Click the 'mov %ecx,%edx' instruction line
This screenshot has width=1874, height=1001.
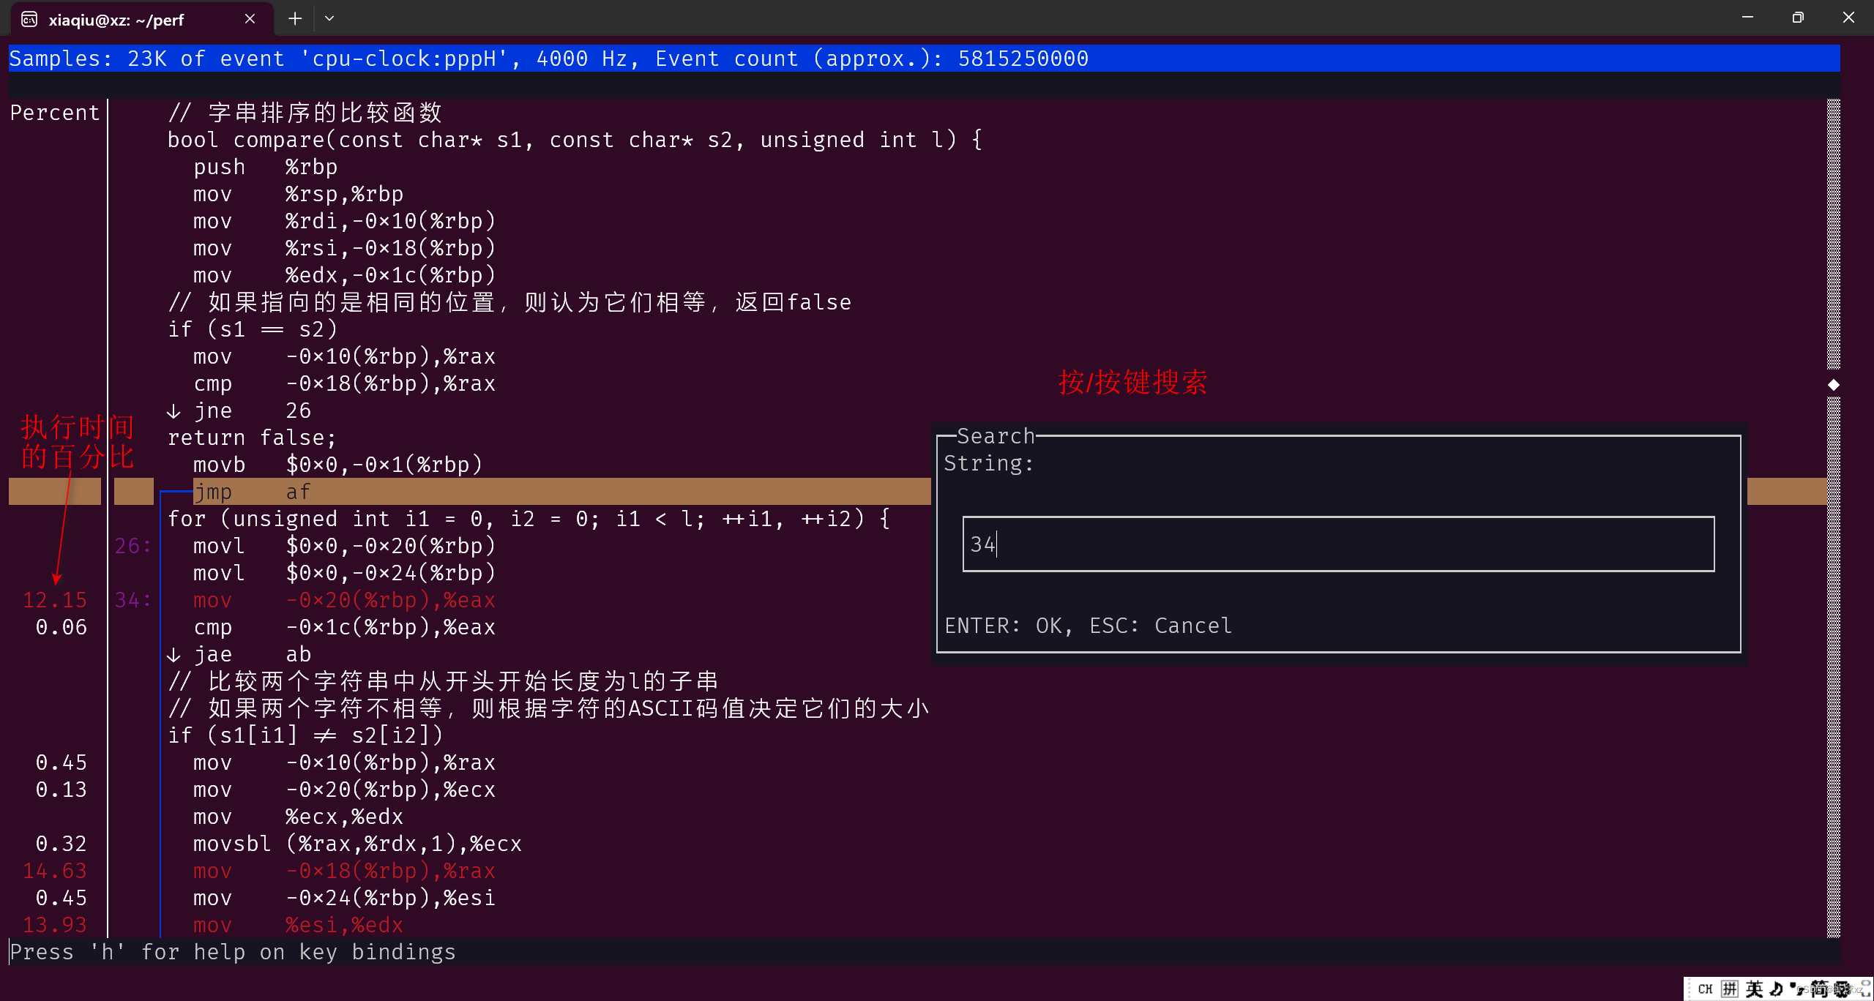(x=298, y=817)
